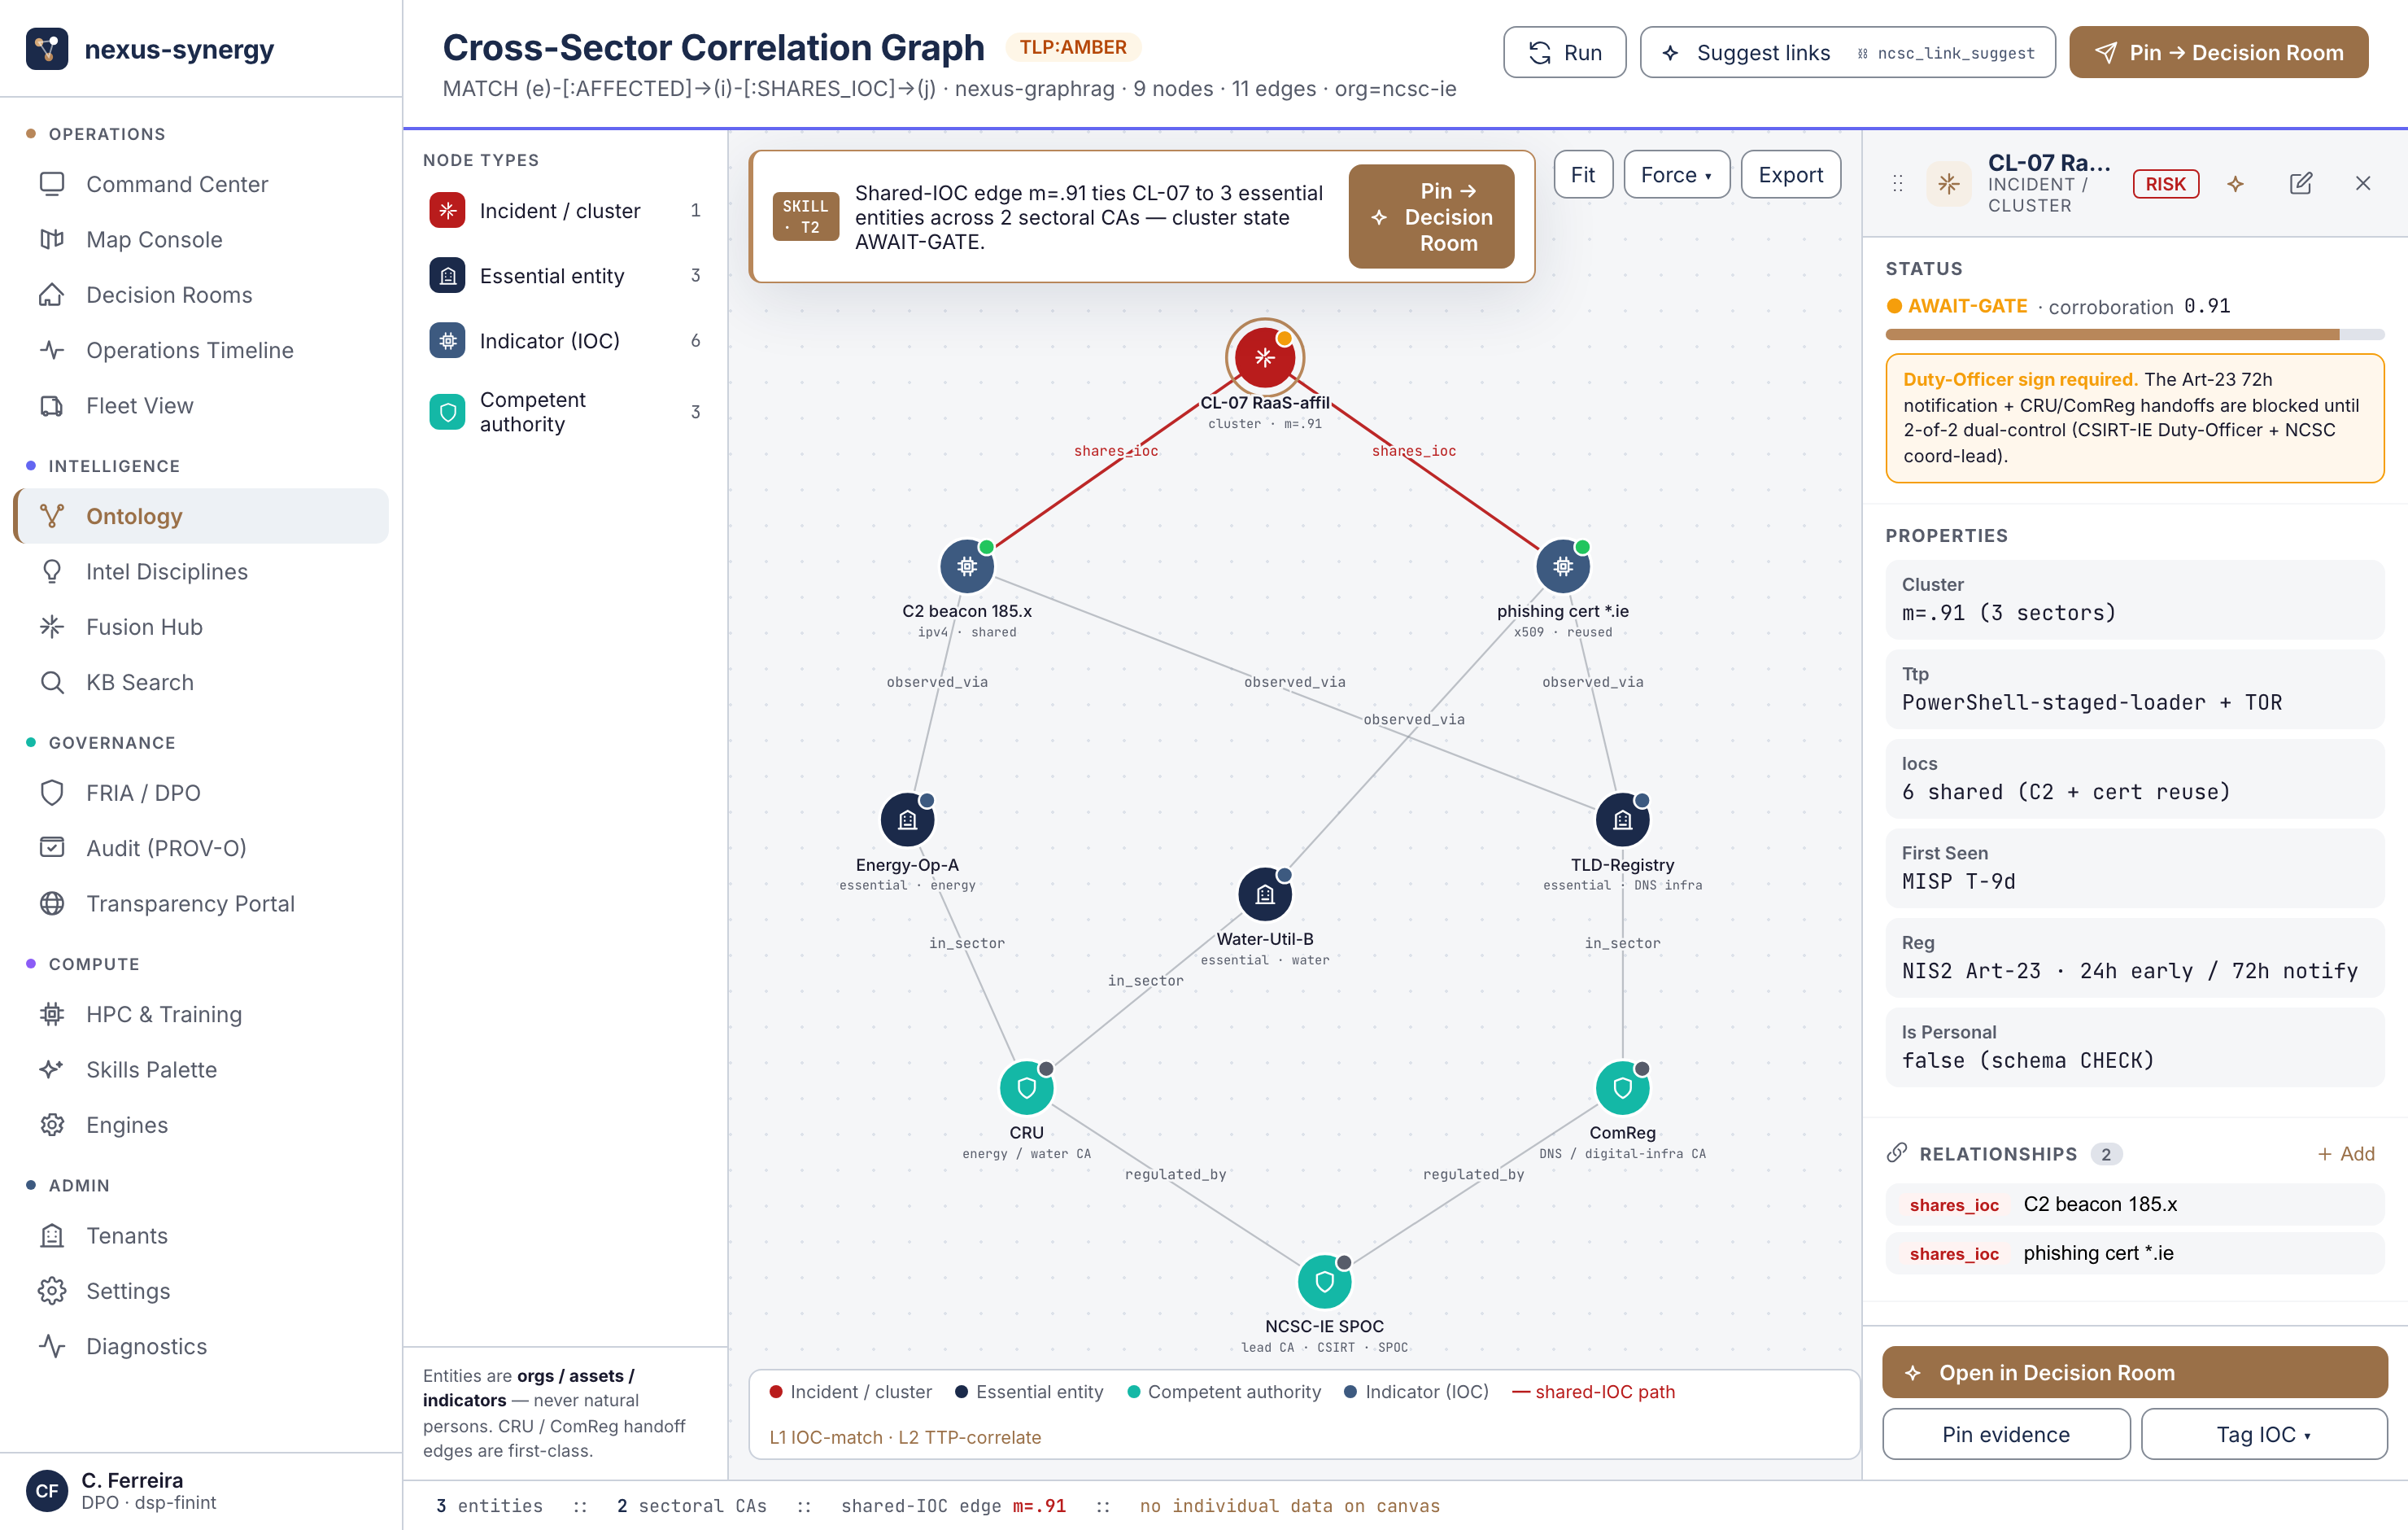Click the Settings gear icon
This screenshot has width=2408, height=1530.
52,1291
